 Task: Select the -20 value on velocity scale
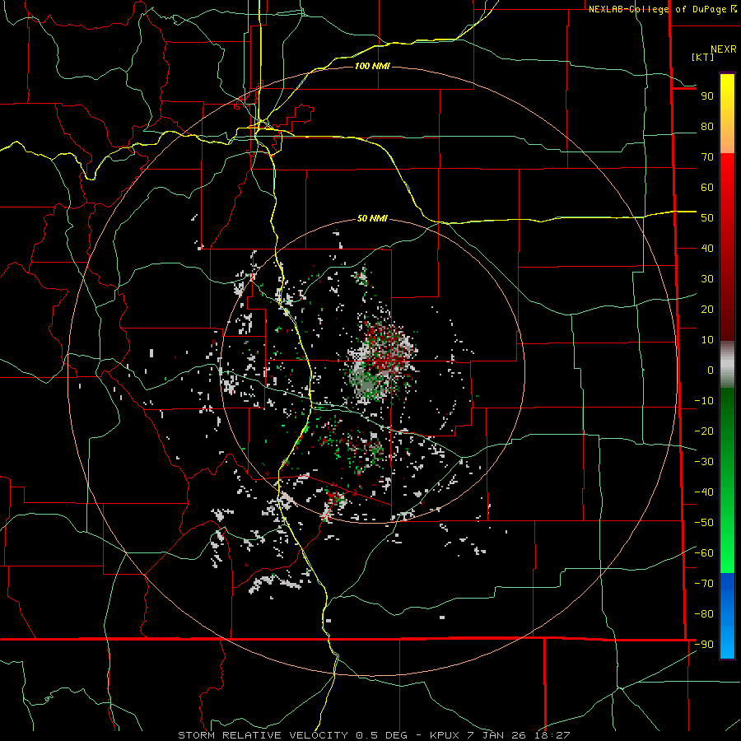[x=704, y=431]
